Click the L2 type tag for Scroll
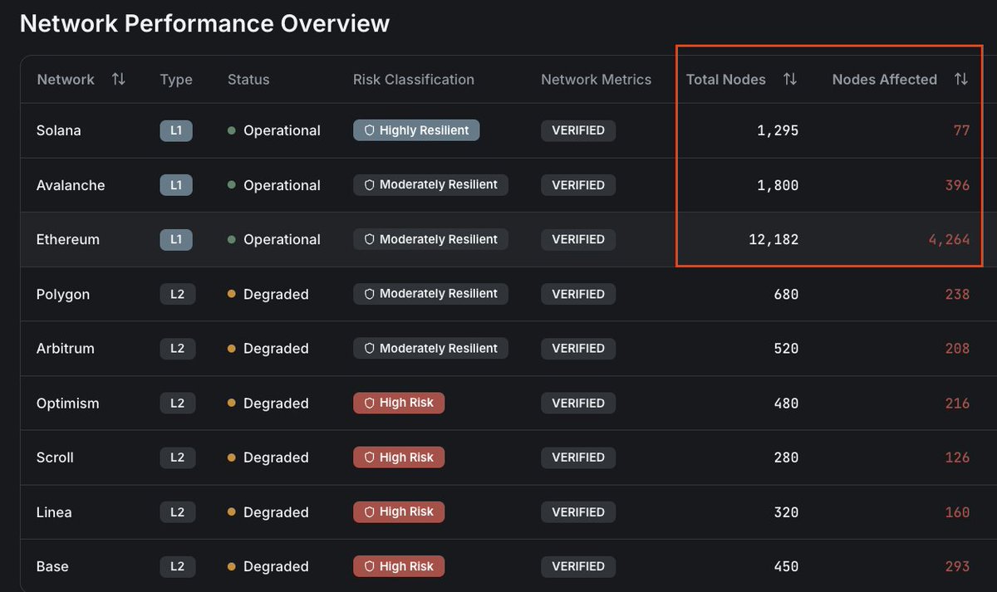This screenshot has width=997, height=592. click(x=178, y=457)
